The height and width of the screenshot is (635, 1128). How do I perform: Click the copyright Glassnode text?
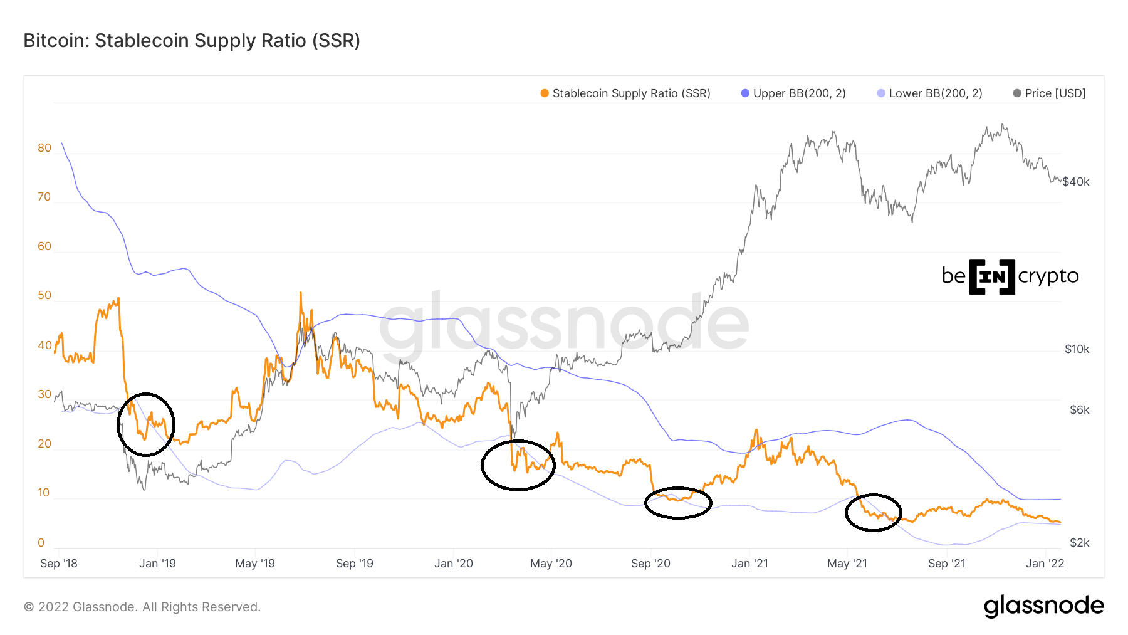coord(142,607)
